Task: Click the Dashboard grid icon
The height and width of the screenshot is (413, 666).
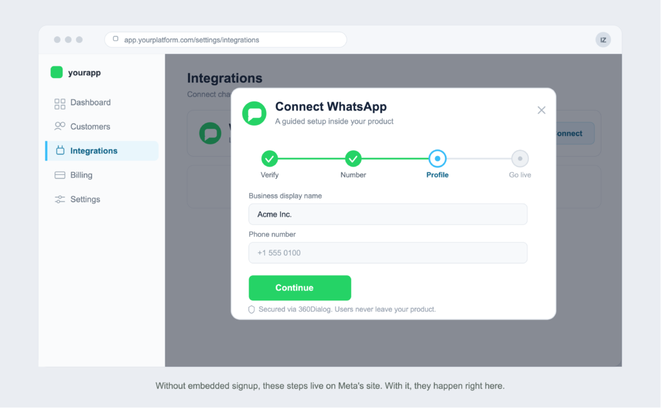Action: tap(60, 105)
